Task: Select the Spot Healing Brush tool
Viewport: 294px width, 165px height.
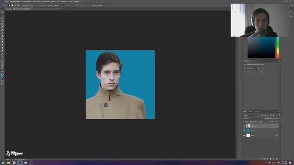Action: point(2,30)
